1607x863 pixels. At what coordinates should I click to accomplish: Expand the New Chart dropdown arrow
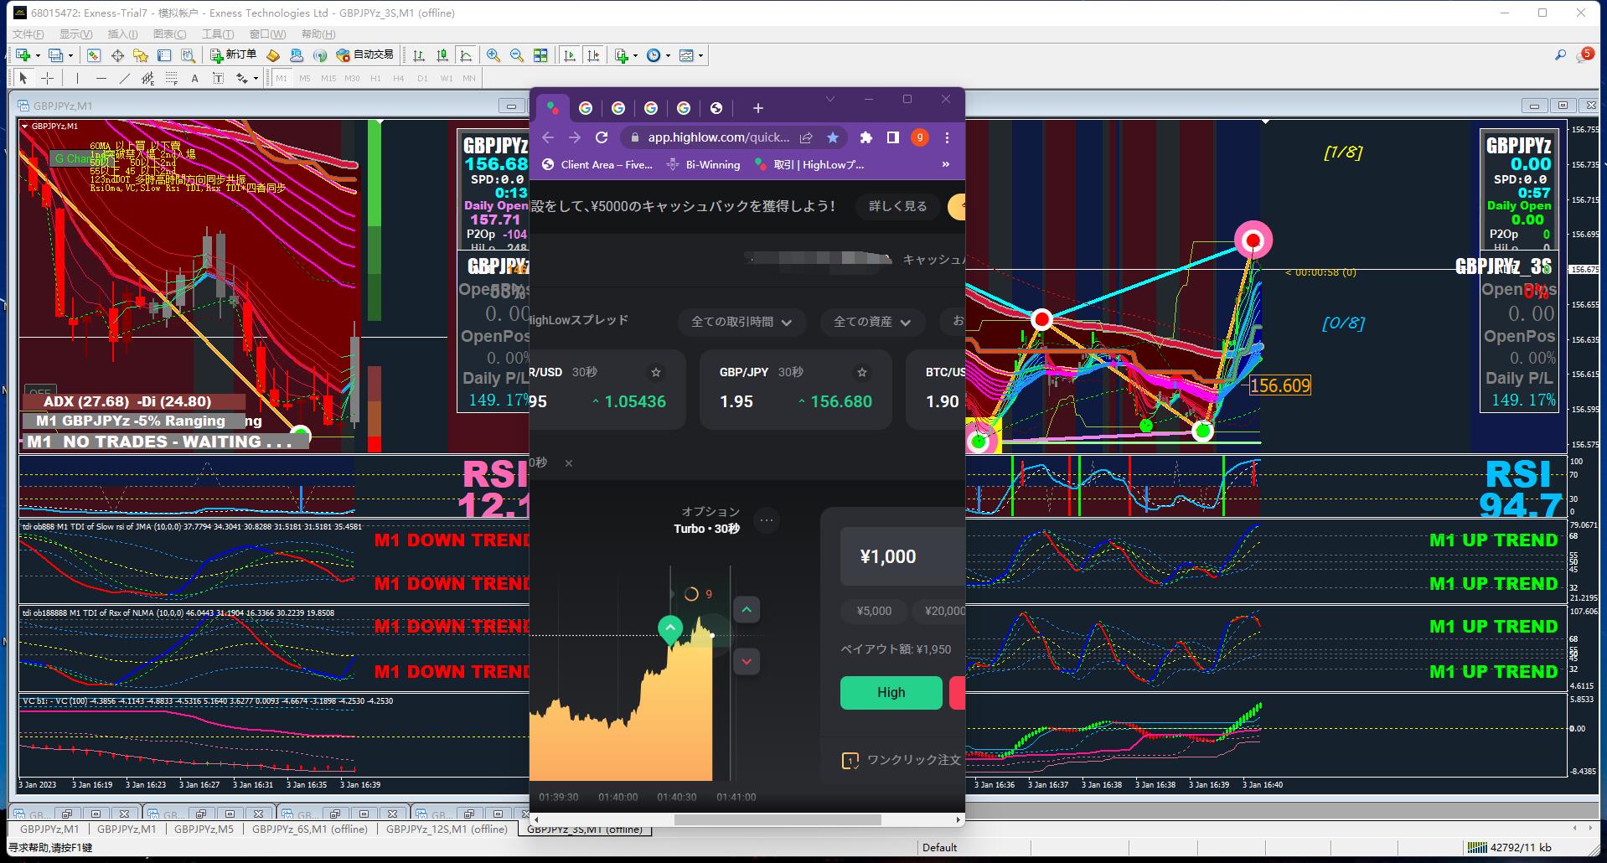38,56
